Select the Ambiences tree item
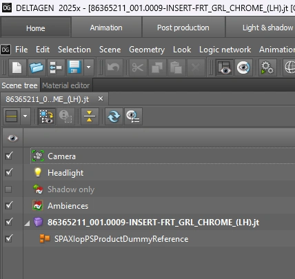The height and width of the screenshot is (279, 295). [x=68, y=206]
